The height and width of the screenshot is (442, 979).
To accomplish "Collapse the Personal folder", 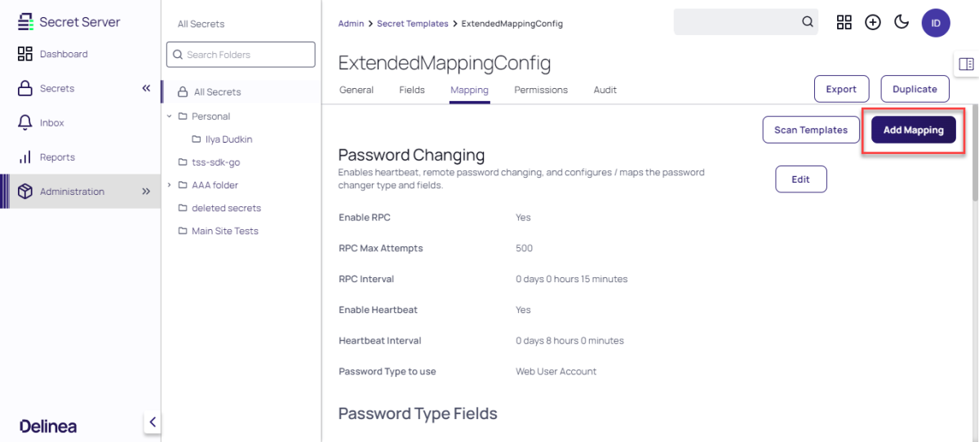I will pos(170,116).
